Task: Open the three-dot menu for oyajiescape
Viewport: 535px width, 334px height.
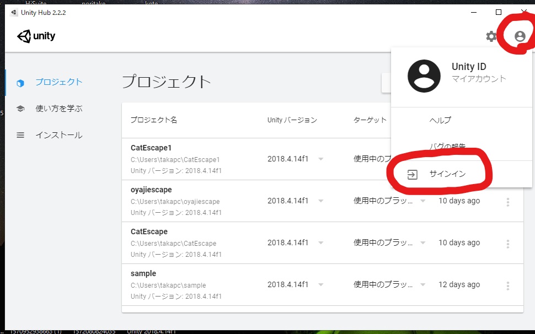Action: 508,202
